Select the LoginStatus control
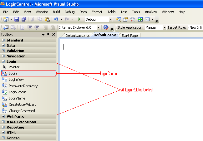 click(28, 92)
